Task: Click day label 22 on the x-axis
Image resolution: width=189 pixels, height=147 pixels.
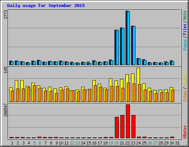Action: [127, 143]
